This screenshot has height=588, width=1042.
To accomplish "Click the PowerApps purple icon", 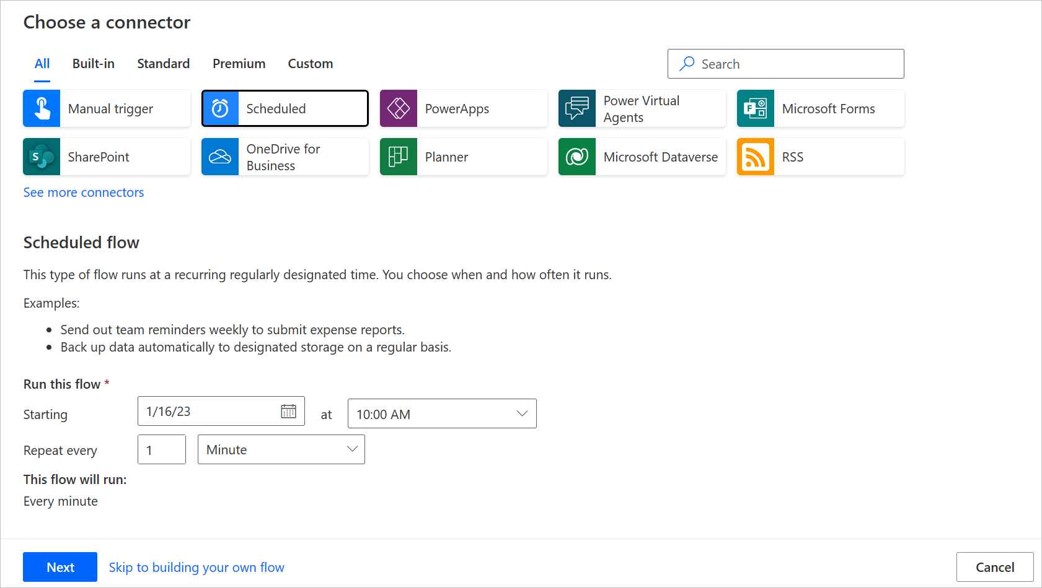I will 399,108.
